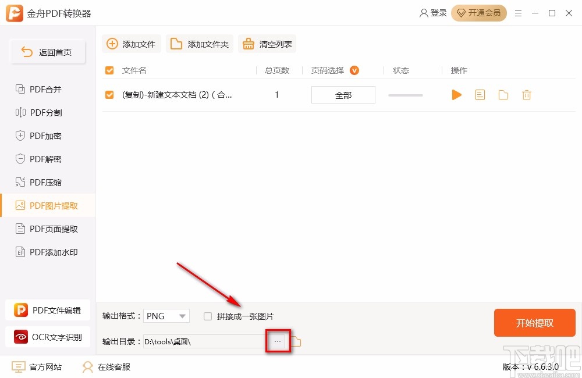Click the 开始提取 button

pyautogui.click(x=535, y=323)
